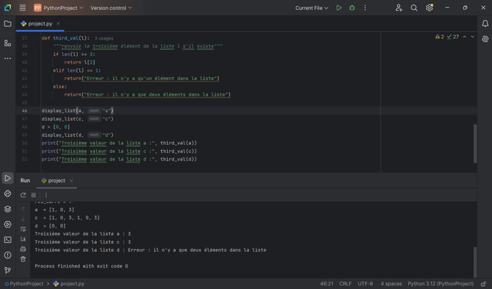
Task: Open the Structure tool window
Action: pos(7,43)
